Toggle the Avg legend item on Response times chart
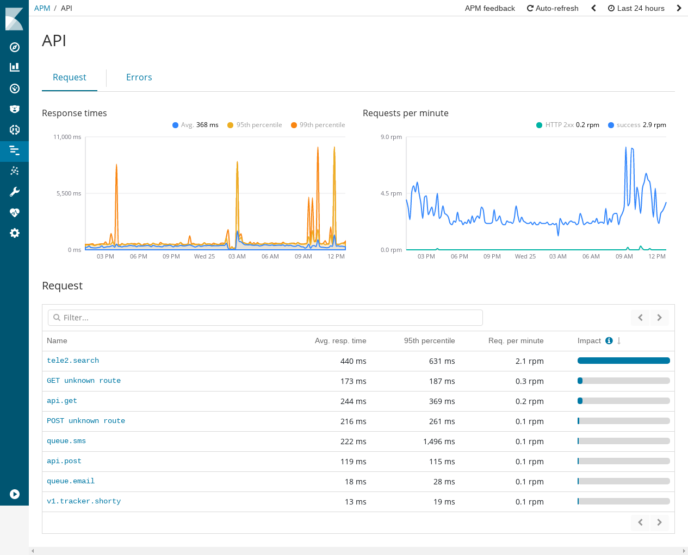The height and width of the screenshot is (555, 688). pos(195,124)
